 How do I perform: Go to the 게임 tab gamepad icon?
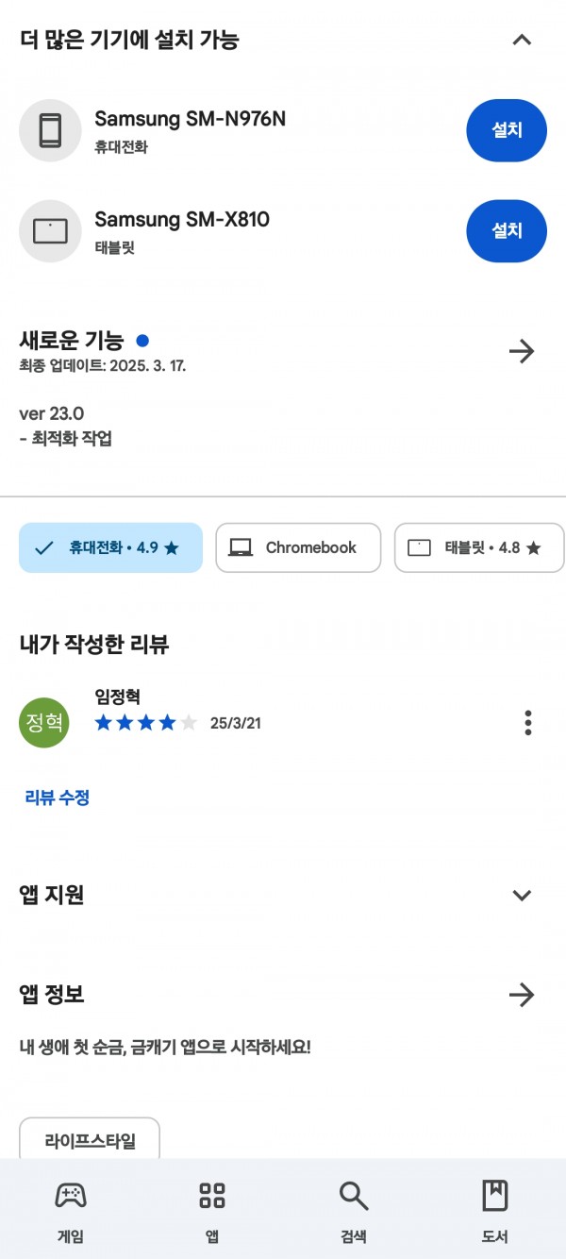tap(71, 1196)
